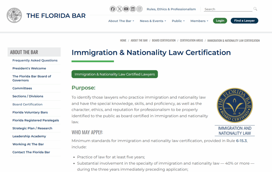Expand the Members dropdown menu
Viewport: 272px width, 172px height.
(199, 21)
